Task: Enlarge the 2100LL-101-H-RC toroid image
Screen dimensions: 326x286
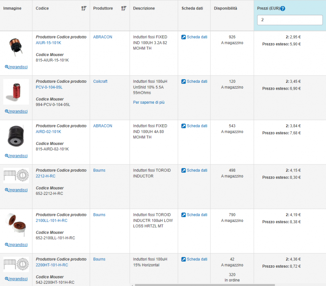Action: [x=16, y=245]
